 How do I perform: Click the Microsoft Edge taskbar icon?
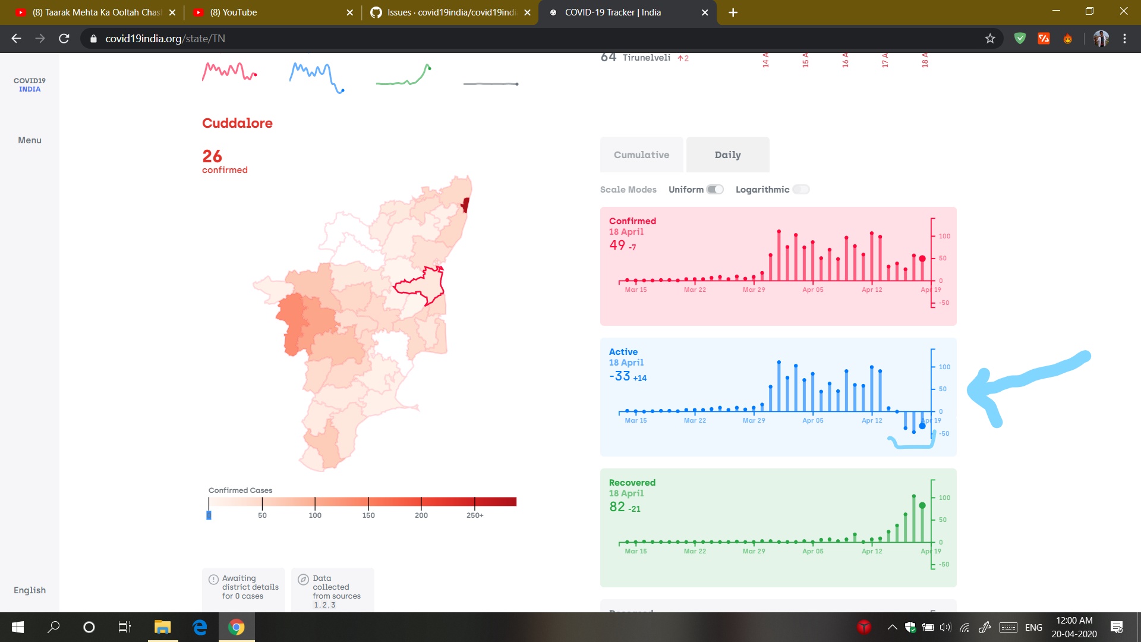200,627
